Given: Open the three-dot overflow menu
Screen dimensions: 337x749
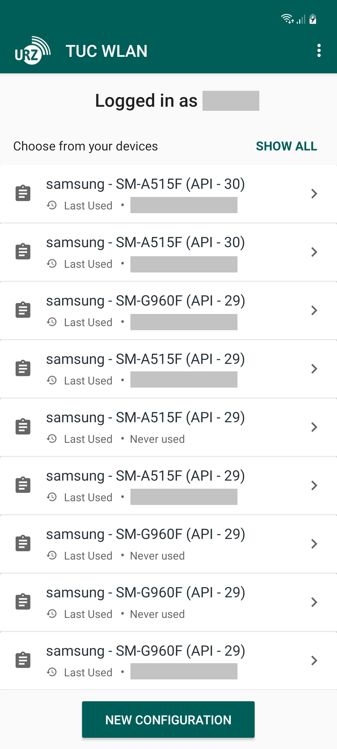Looking at the screenshot, I should coord(319,51).
